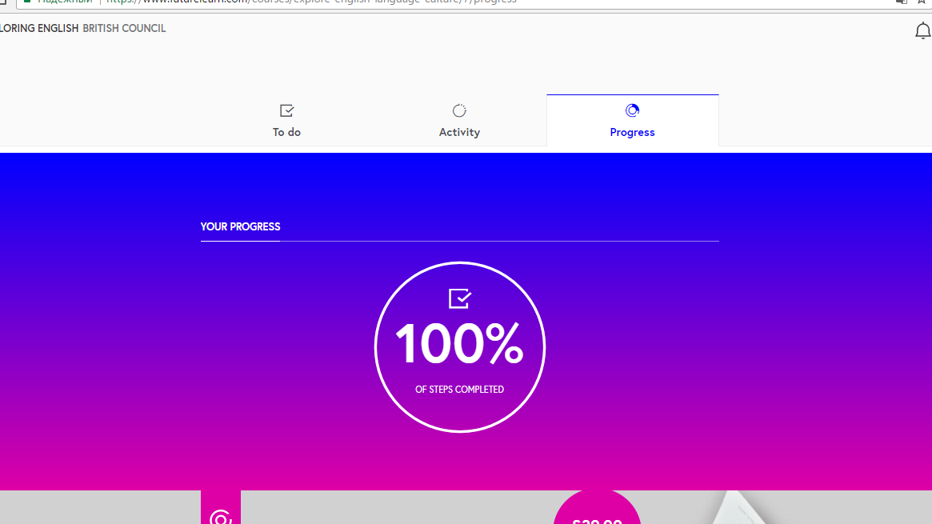Image resolution: width=932 pixels, height=524 pixels.
Task: Click the circular Progress indicator icon
Action: point(632,110)
